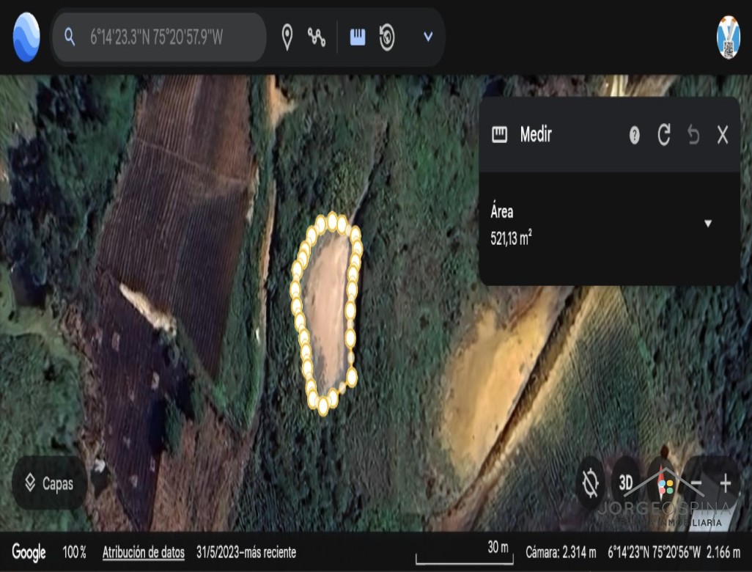Click the coordinates search input field

click(169, 37)
